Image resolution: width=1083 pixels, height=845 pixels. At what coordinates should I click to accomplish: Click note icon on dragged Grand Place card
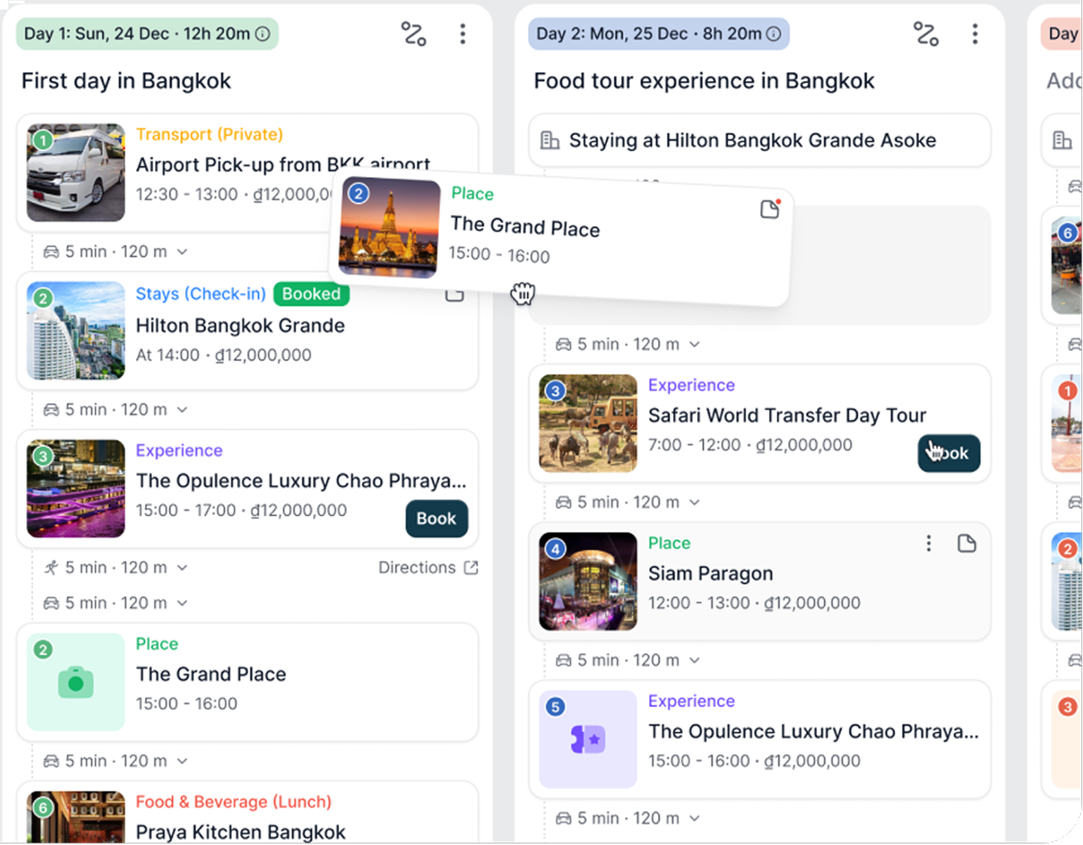pos(770,209)
